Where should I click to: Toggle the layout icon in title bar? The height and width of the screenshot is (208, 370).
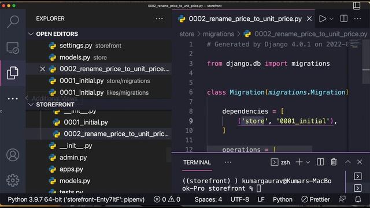pos(357,6)
